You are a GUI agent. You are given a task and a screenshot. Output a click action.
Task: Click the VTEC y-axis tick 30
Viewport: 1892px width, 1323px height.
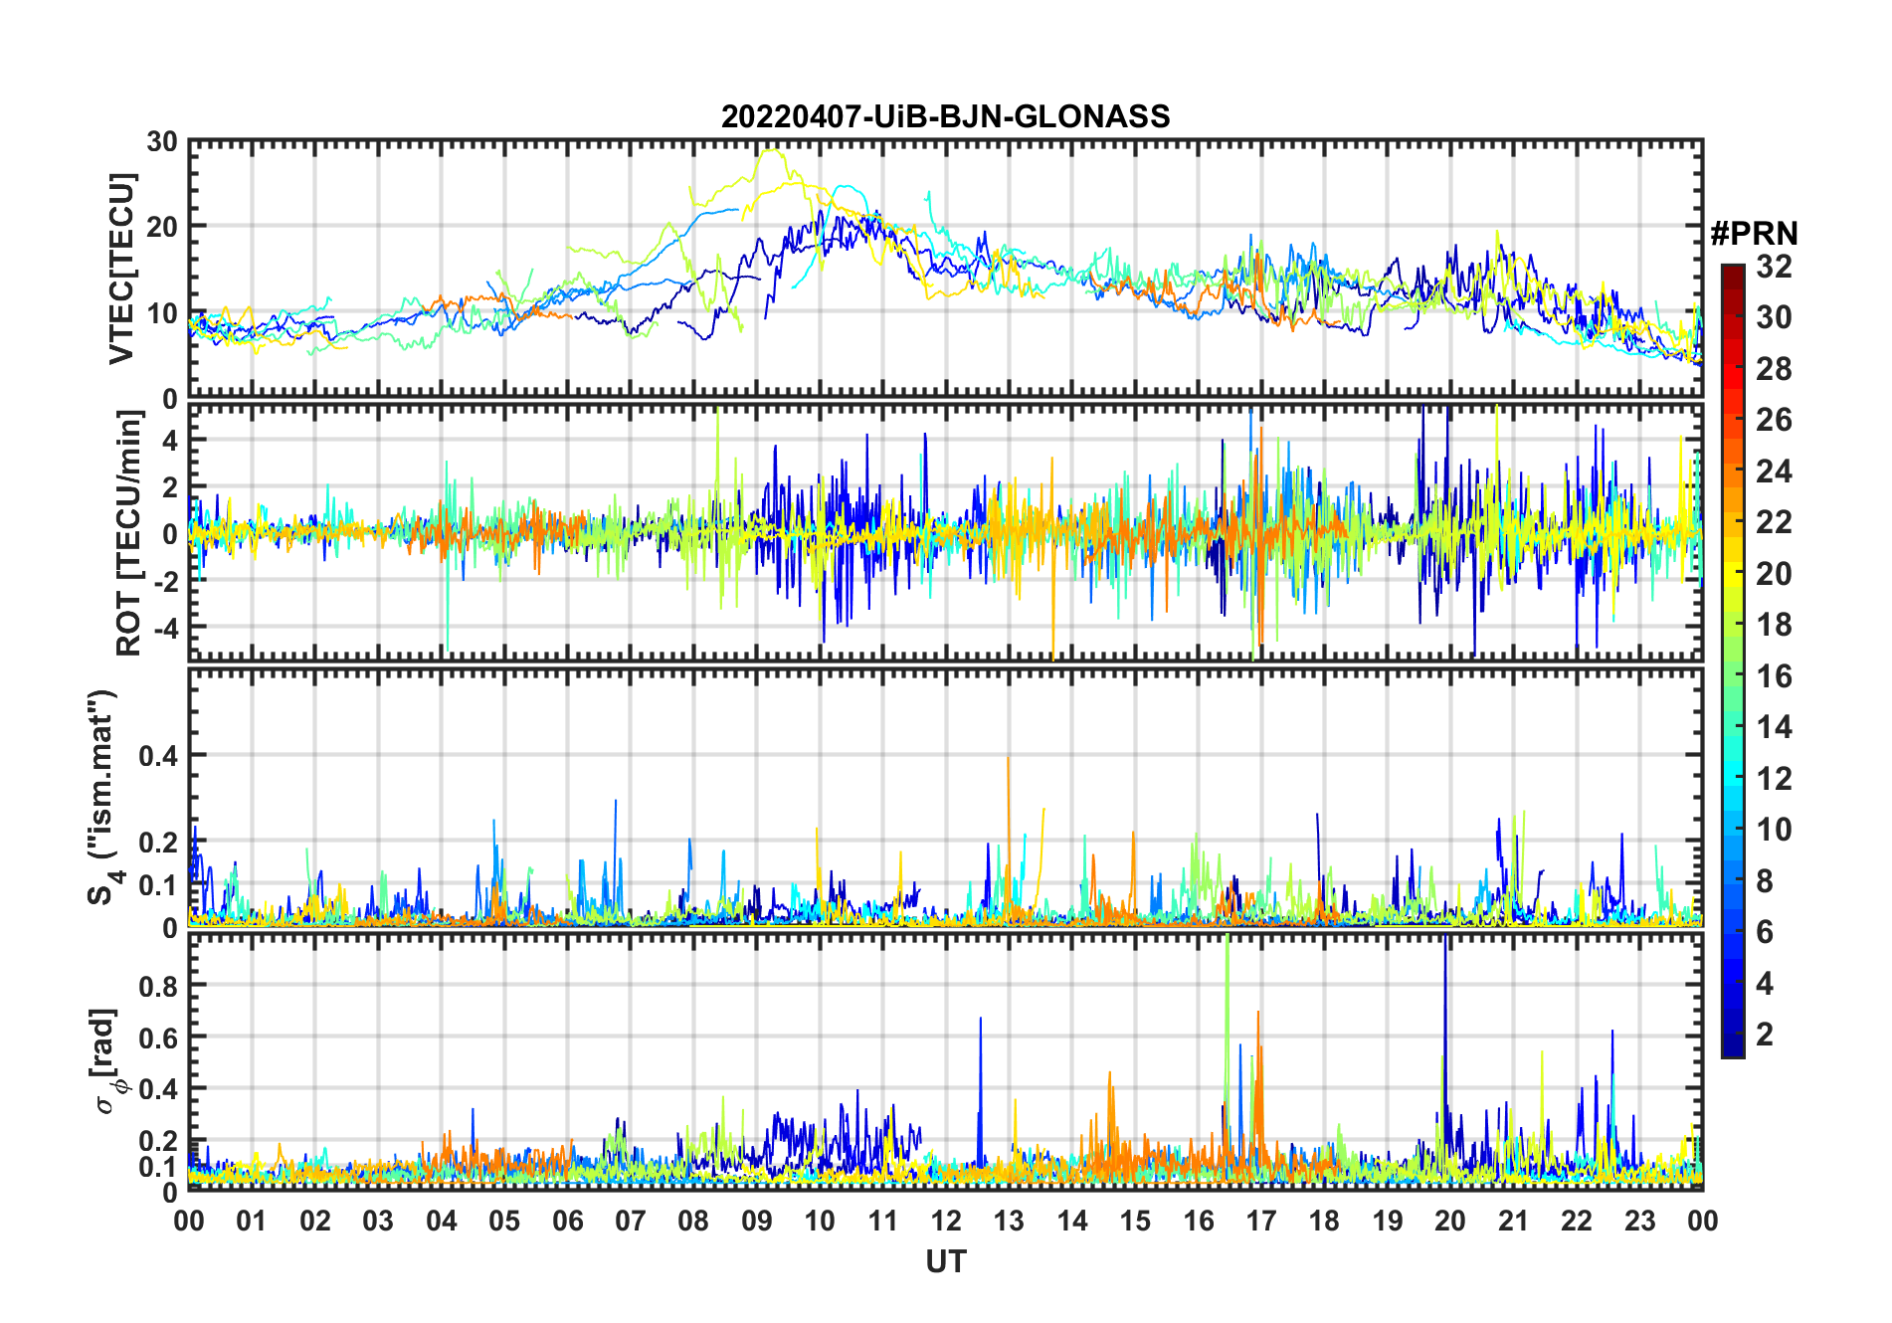[x=162, y=142]
